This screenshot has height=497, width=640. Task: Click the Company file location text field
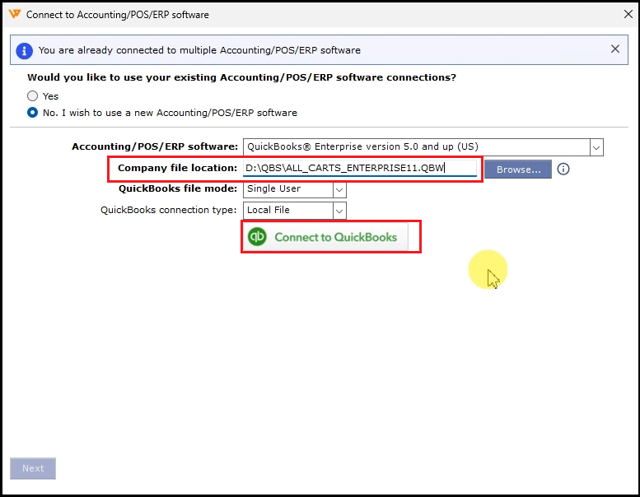[x=360, y=168]
